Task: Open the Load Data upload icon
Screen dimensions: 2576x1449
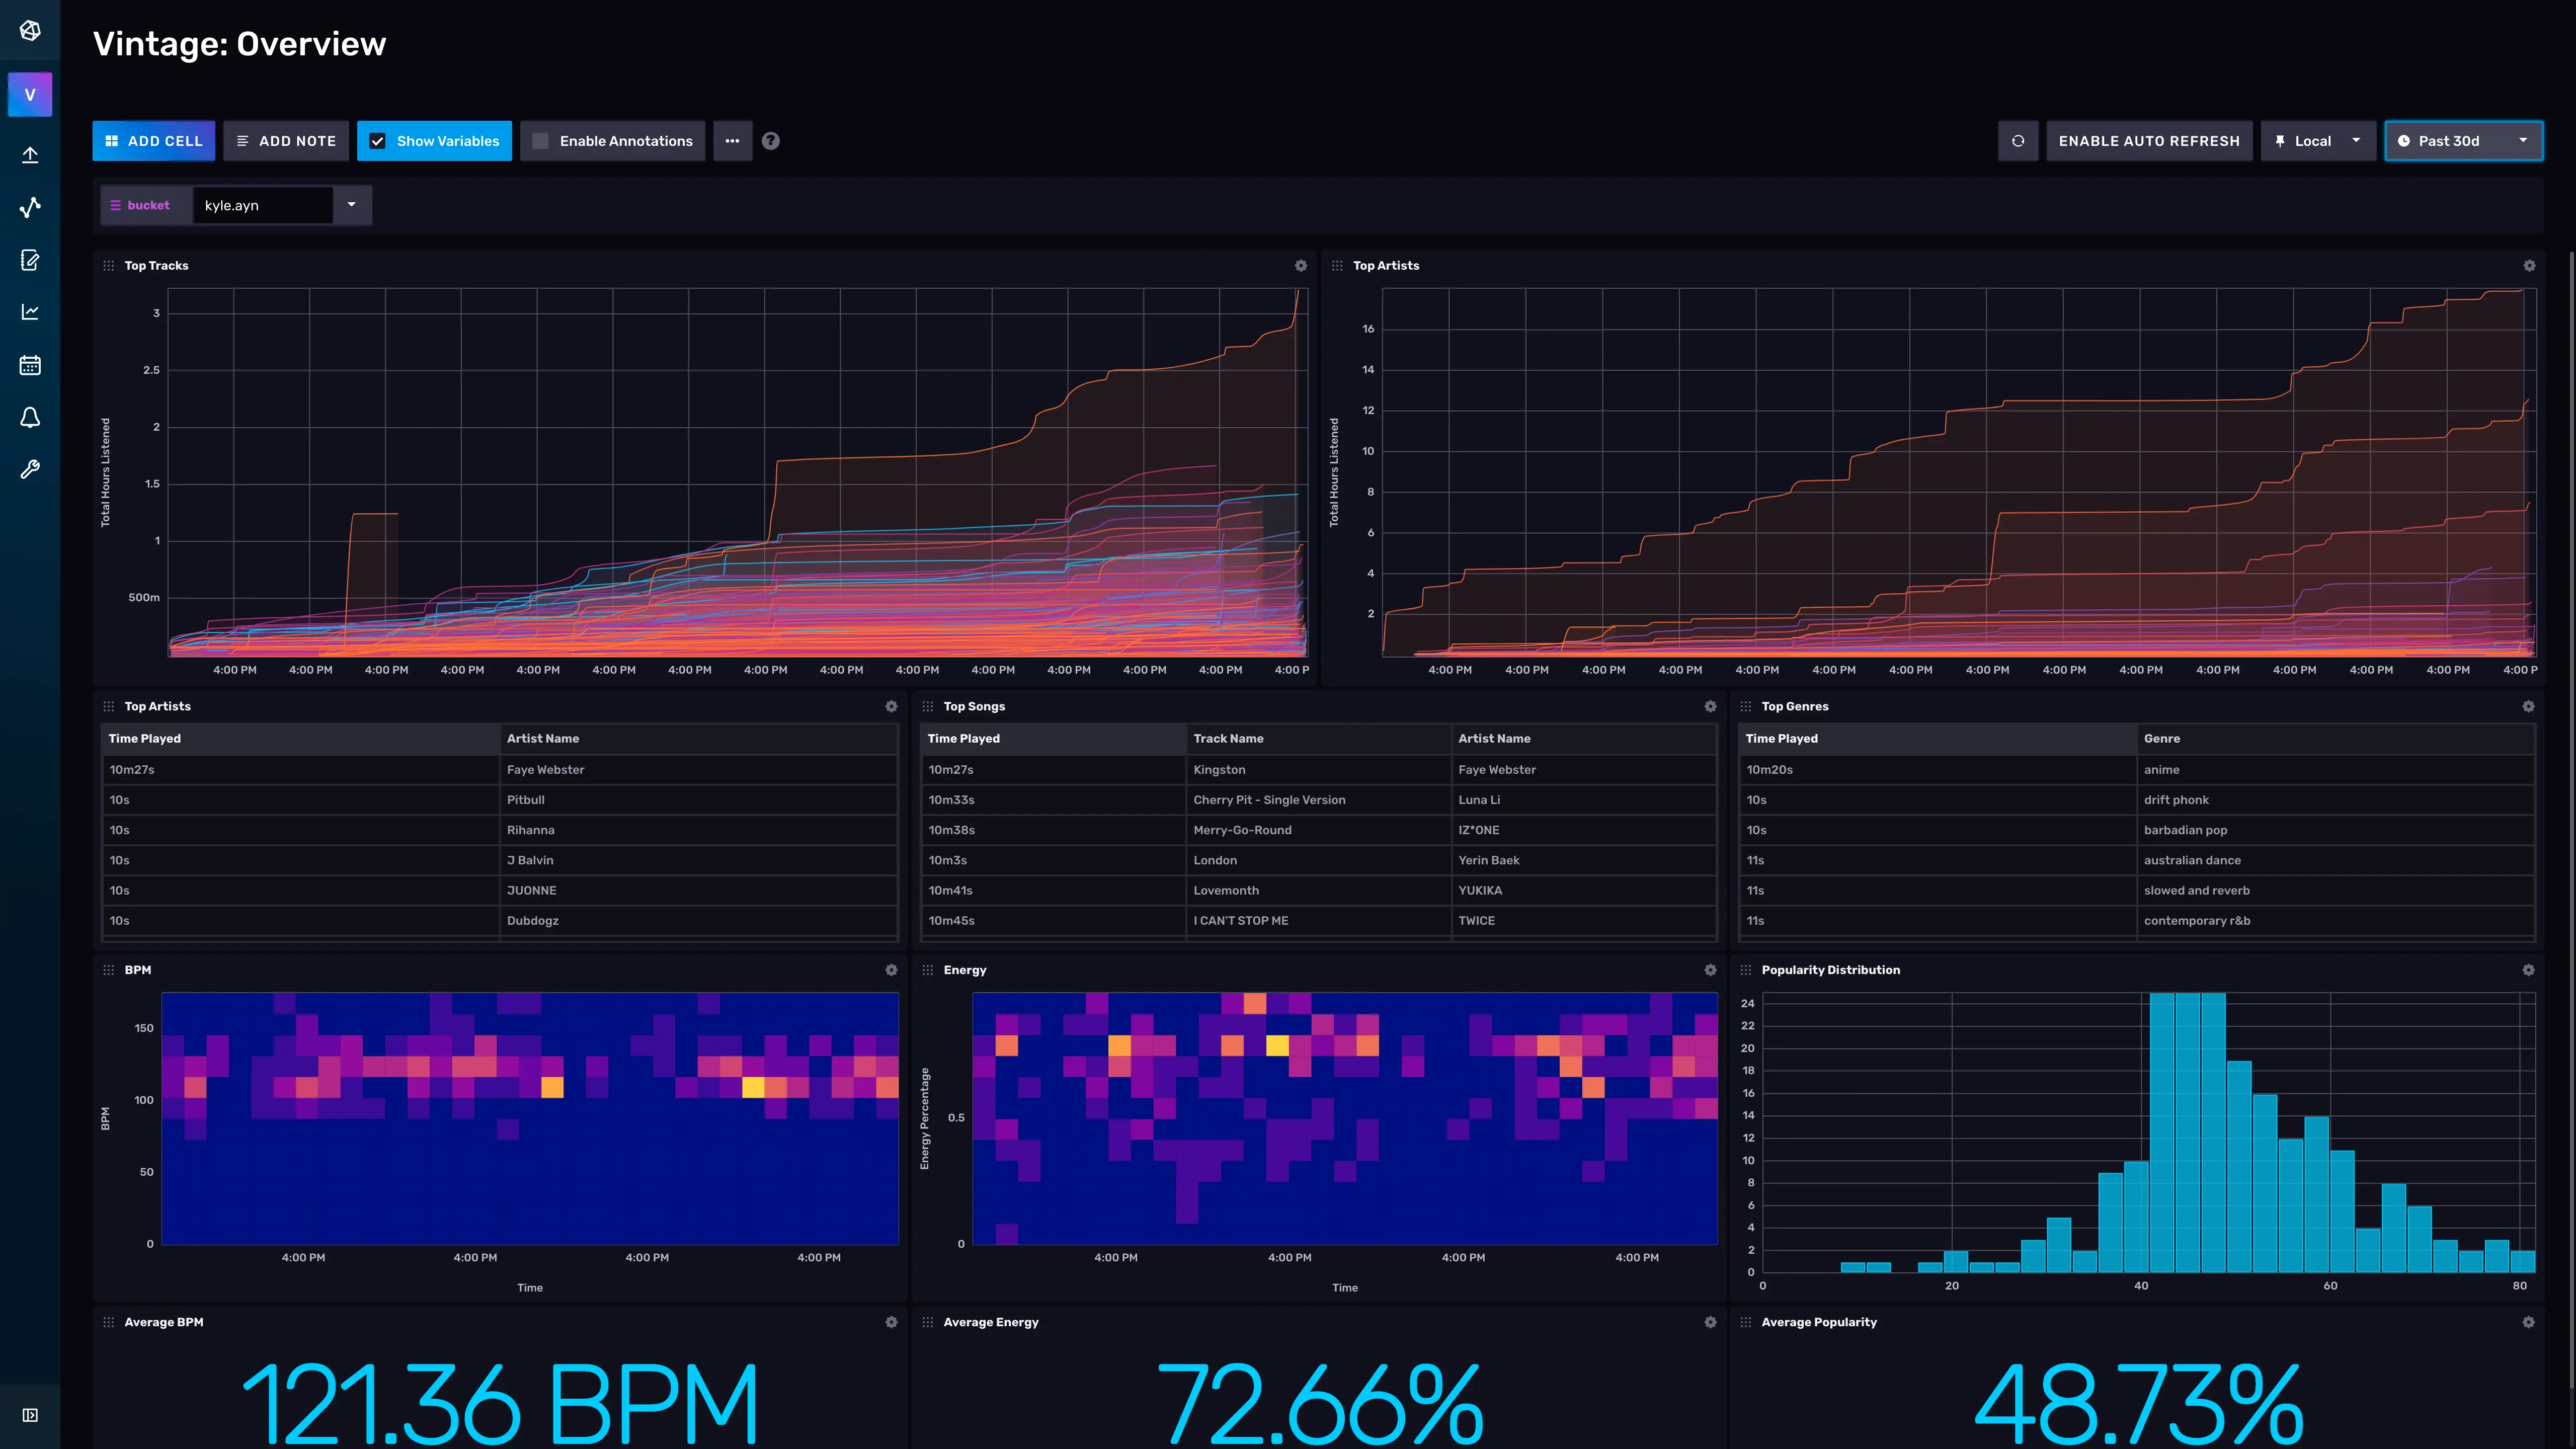Action: (x=30, y=155)
